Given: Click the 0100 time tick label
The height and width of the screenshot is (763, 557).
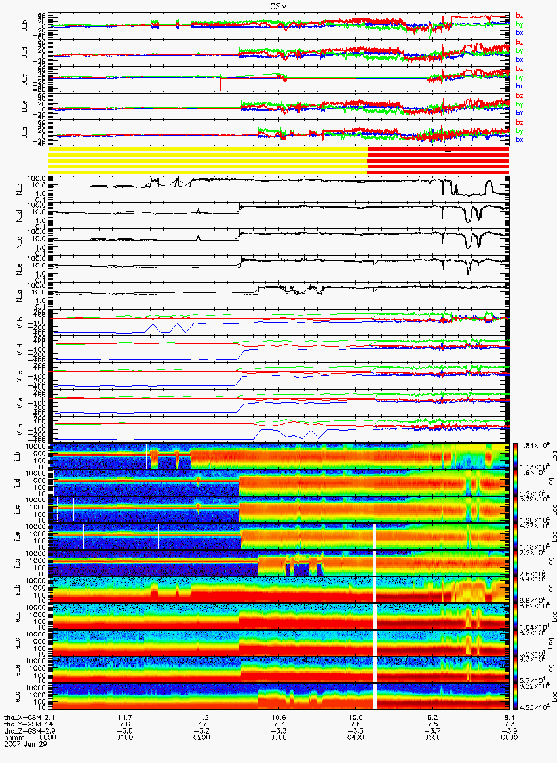Looking at the screenshot, I should [125, 737].
